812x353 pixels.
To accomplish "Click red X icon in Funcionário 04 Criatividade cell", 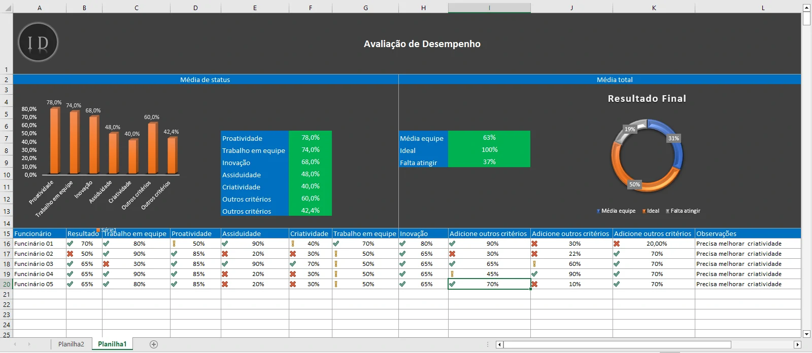I will pos(293,274).
